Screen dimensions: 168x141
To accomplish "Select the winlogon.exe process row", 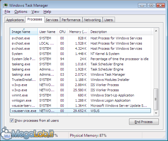I will [x=81, y=100].
